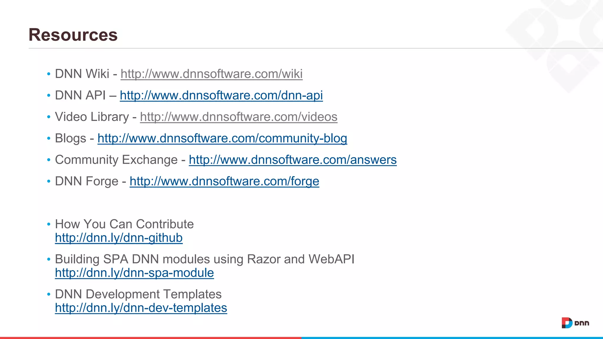
Task: Select the 'Blogs -' label text
Action: [74, 138]
